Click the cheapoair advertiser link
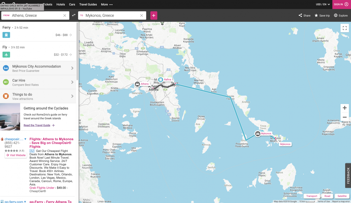The width and height of the screenshot is (351, 203). (x=14, y=139)
